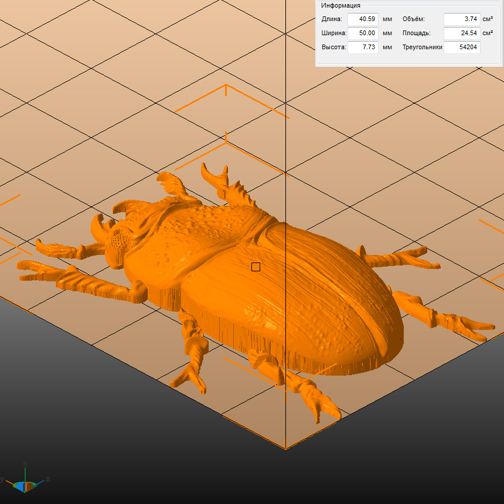Viewport: 504px width, 504px height.
Task: Click the Высота field showing 7.73
Action: pos(363,47)
